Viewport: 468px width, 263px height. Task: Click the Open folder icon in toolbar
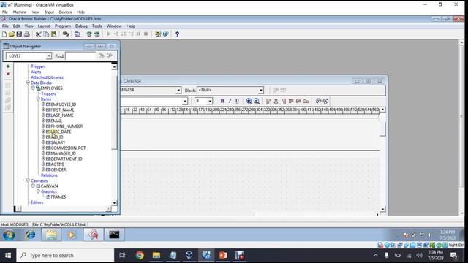pyautogui.click(x=12, y=34)
